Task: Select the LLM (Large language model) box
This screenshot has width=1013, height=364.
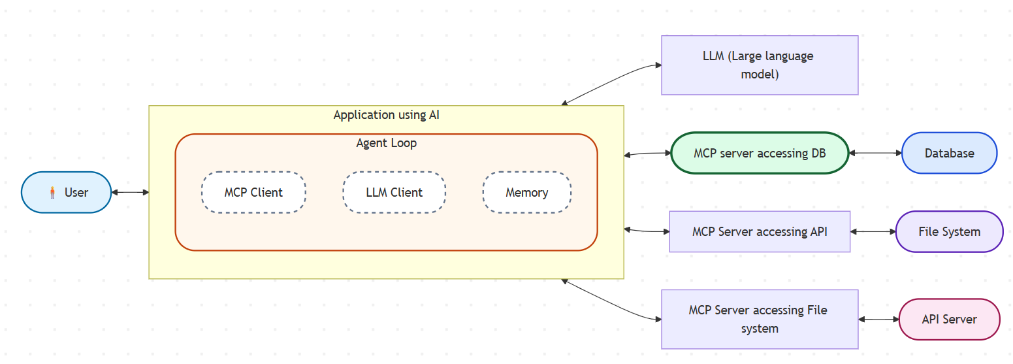Action: pyautogui.click(x=759, y=65)
